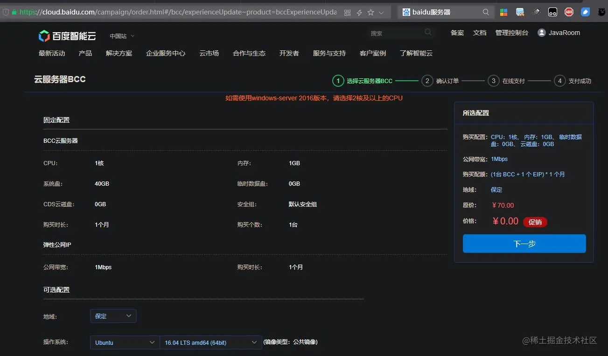Open 产品 menu
The image size is (608, 356).
point(85,53)
